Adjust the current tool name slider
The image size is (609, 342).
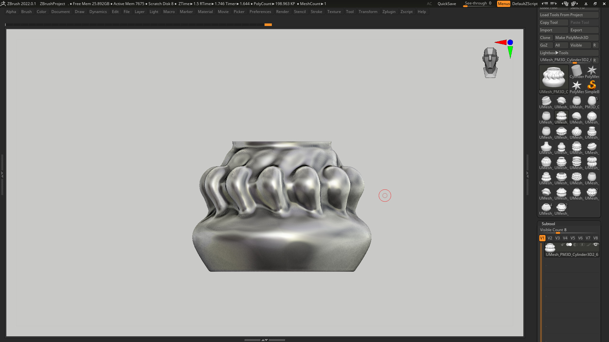coord(565,60)
